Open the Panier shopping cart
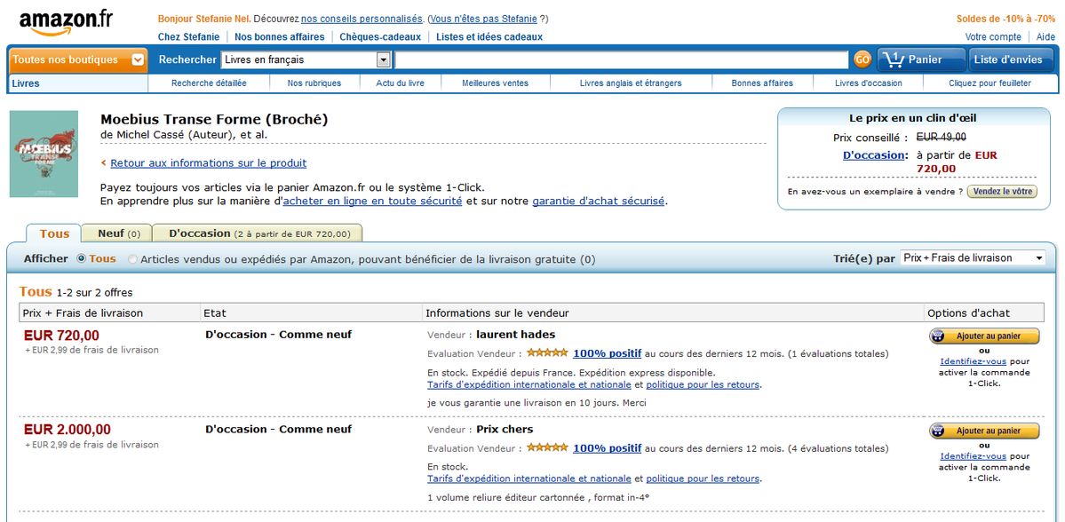This screenshot has height=522, width=1065. coord(921,59)
